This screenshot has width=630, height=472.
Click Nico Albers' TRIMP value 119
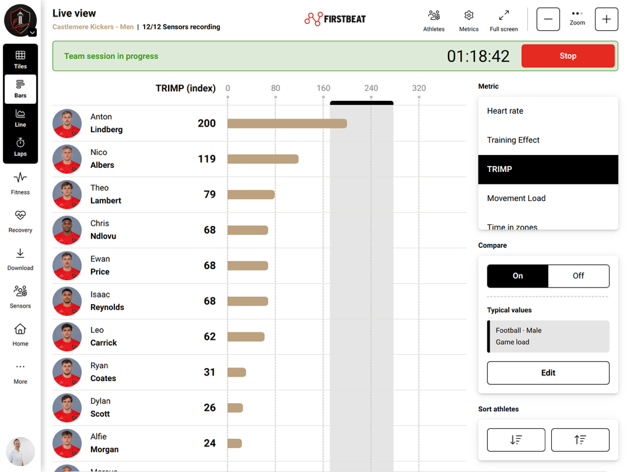point(207,159)
